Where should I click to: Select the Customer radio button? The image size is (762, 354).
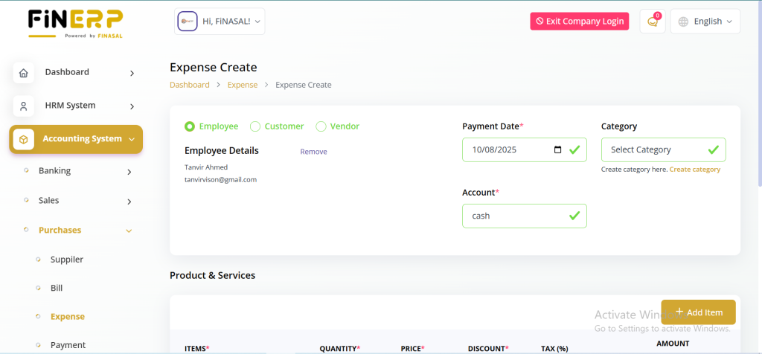coord(255,126)
